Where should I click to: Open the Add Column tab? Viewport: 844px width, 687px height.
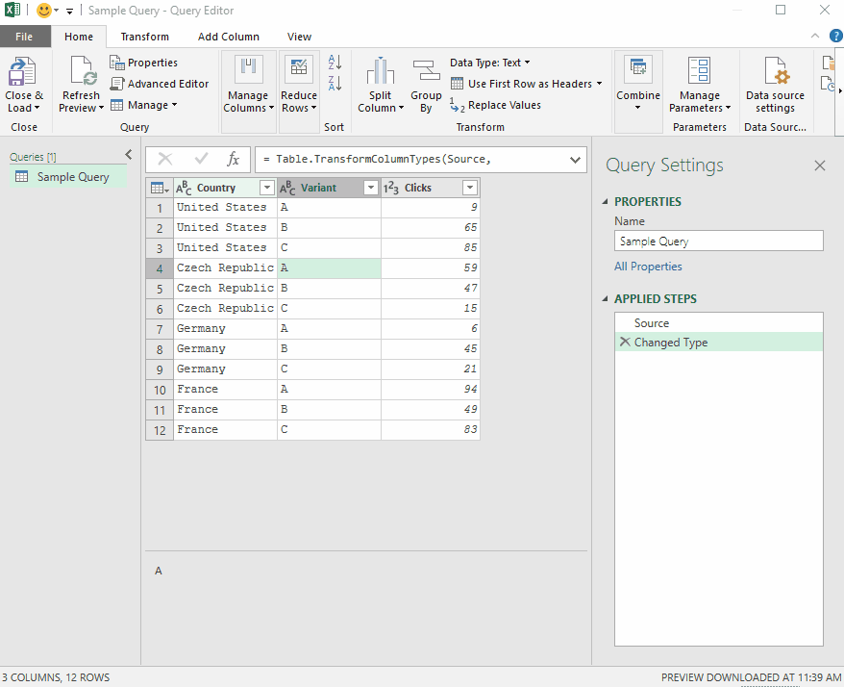coord(228,37)
